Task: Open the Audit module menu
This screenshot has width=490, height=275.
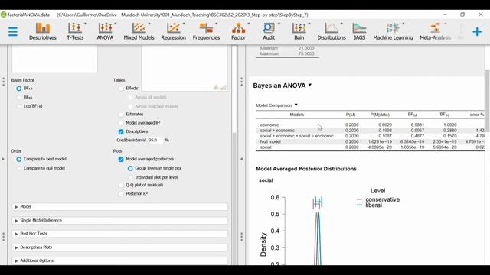Action: [269, 31]
